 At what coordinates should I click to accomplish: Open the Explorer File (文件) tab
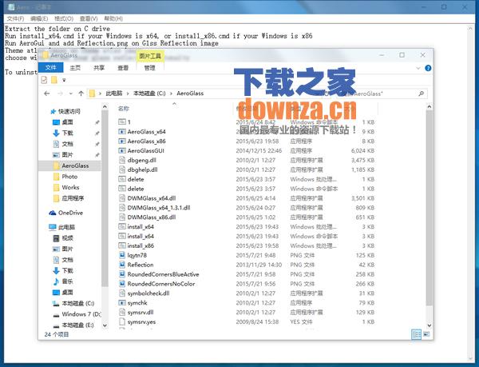pyautogui.click(x=51, y=68)
